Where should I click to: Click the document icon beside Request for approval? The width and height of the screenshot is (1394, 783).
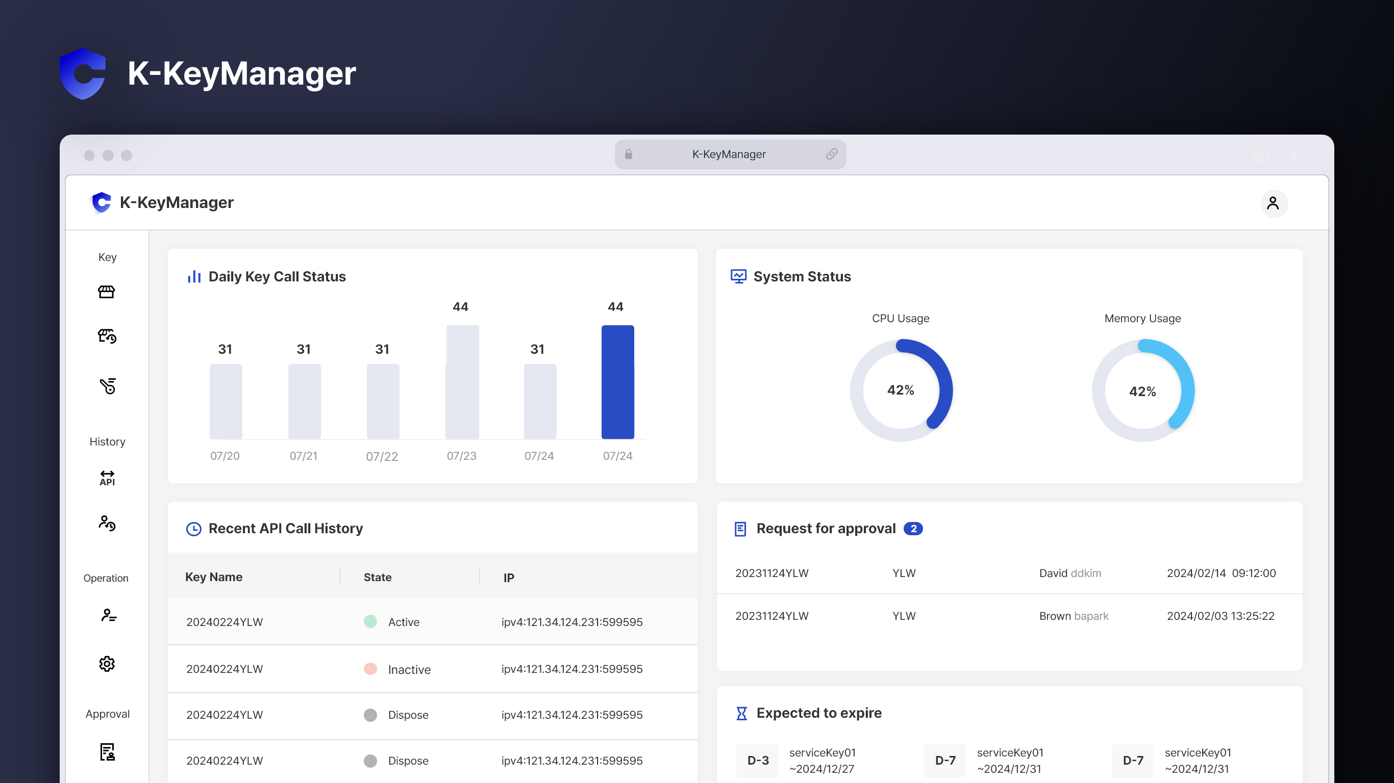740,529
